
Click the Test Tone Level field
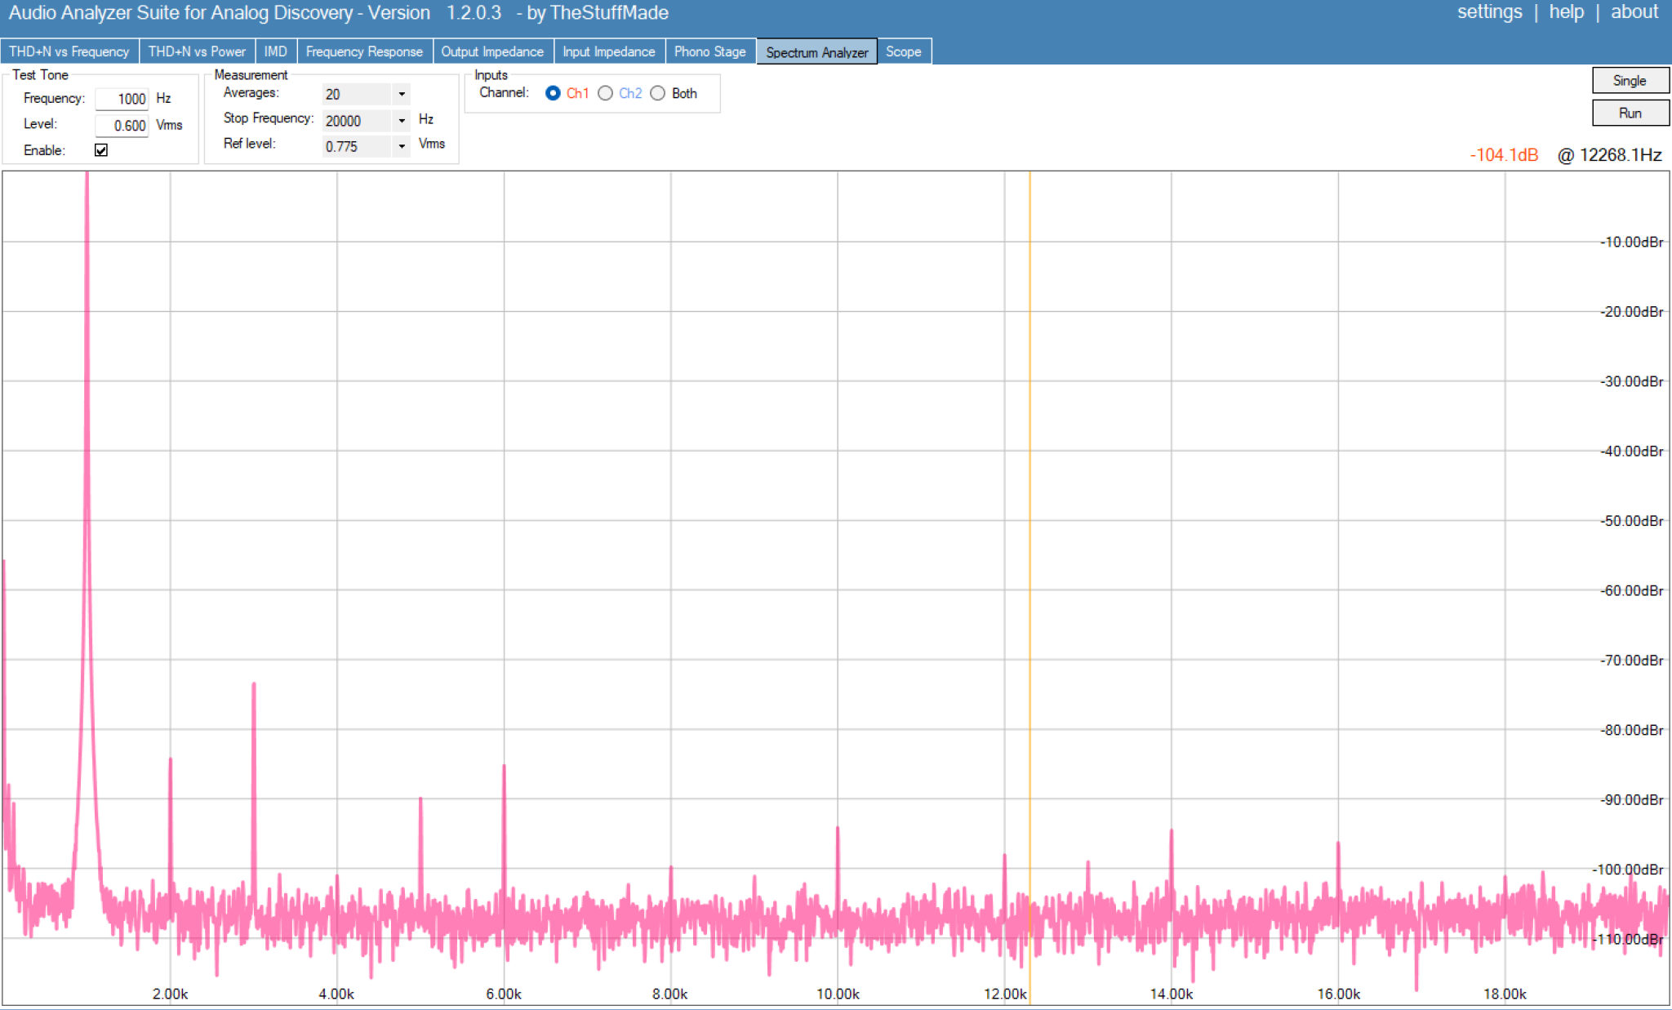click(x=122, y=125)
